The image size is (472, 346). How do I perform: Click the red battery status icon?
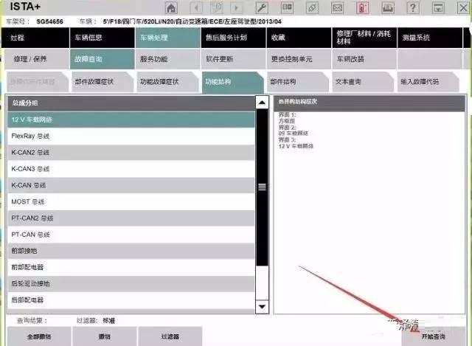tap(362, 8)
